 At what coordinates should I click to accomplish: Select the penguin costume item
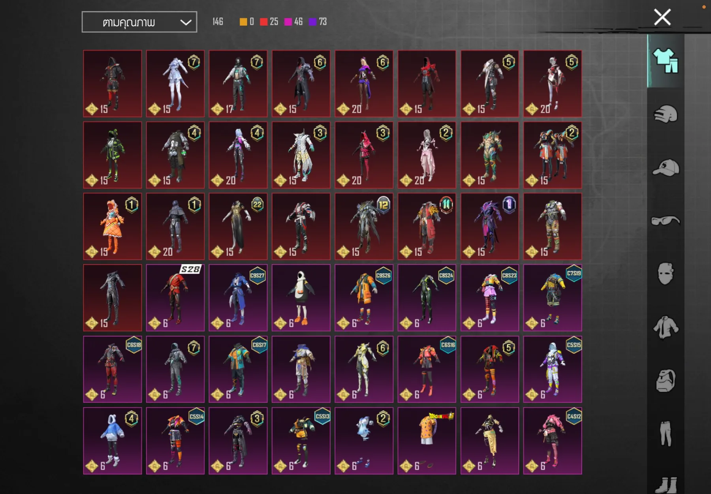[x=301, y=297]
